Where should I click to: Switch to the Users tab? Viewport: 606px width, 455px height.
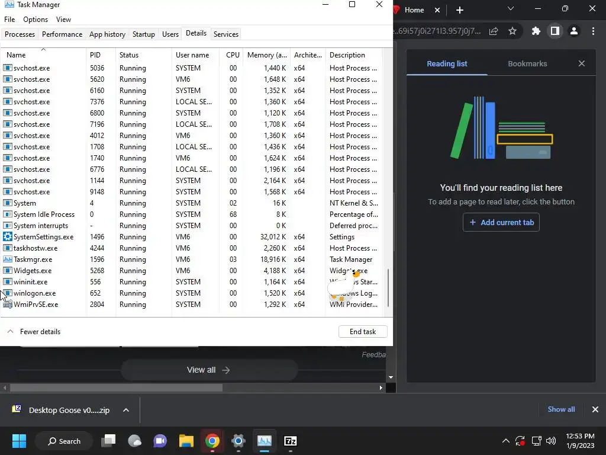[x=170, y=34]
